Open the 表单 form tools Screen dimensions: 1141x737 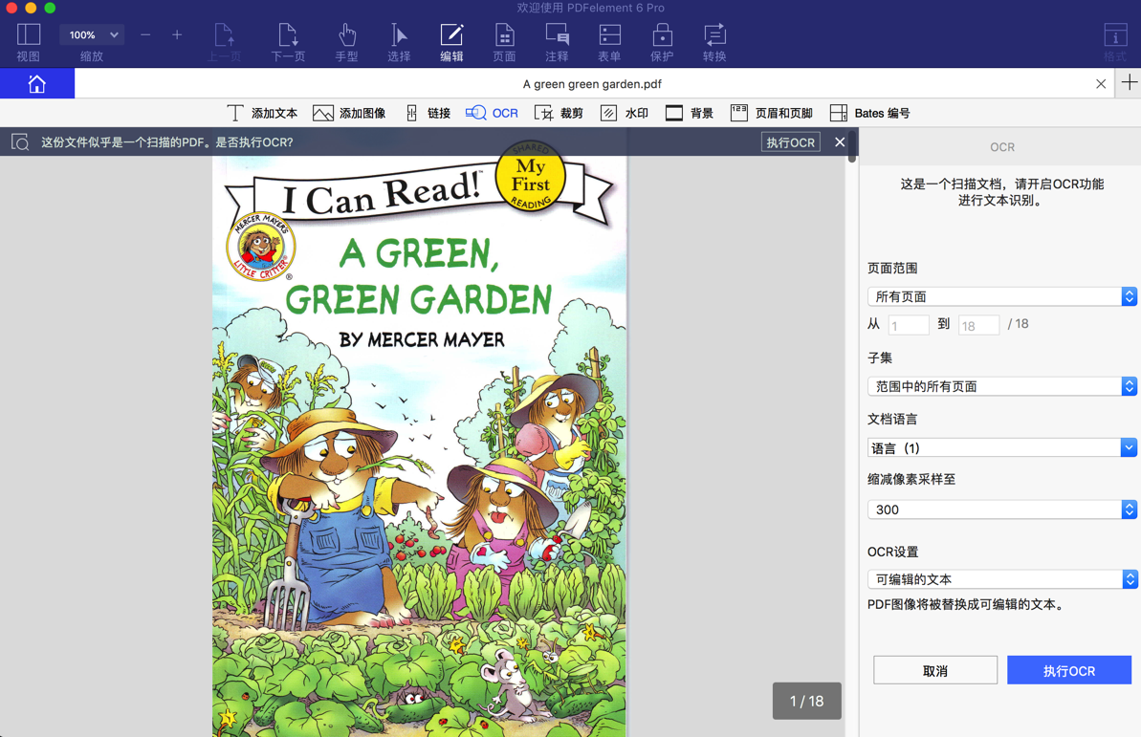click(609, 42)
